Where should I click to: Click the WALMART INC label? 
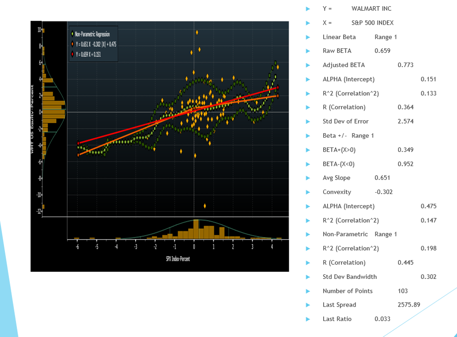(x=372, y=8)
